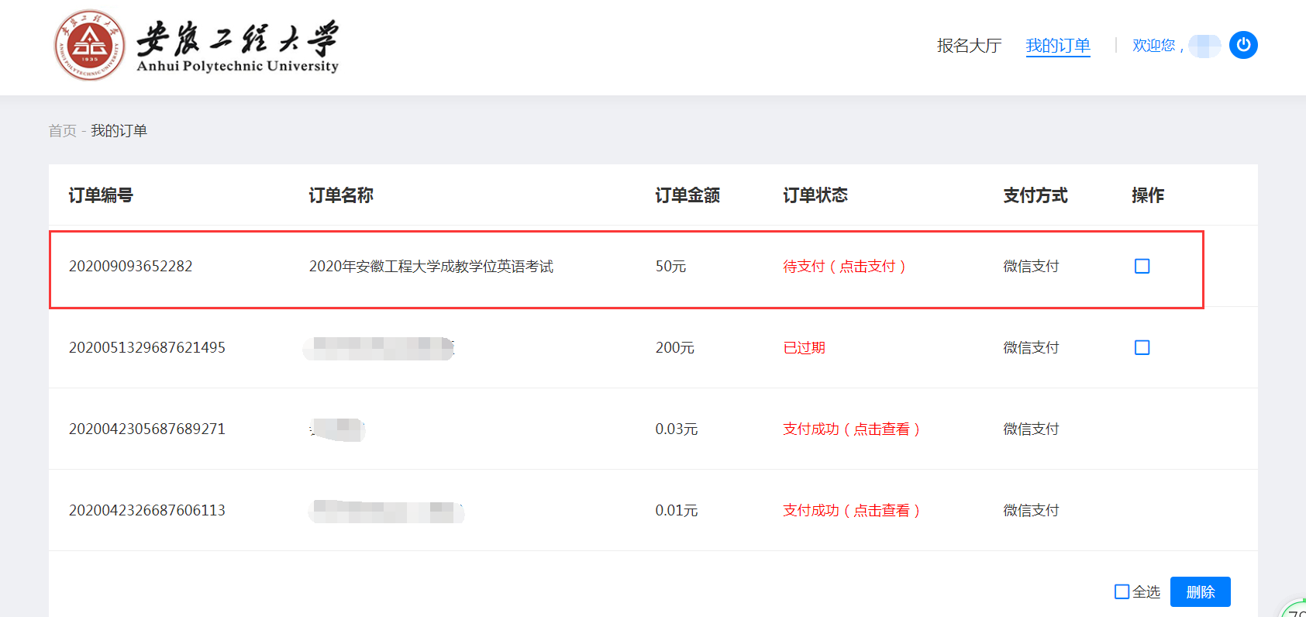The width and height of the screenshot is (1306, 617).
Task: Click order number 202009093652282
Action: [x=130, y=267]
